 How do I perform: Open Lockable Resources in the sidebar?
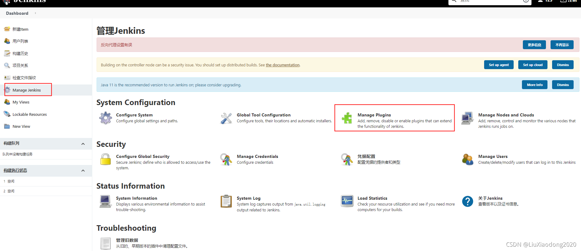click(30, 114)
